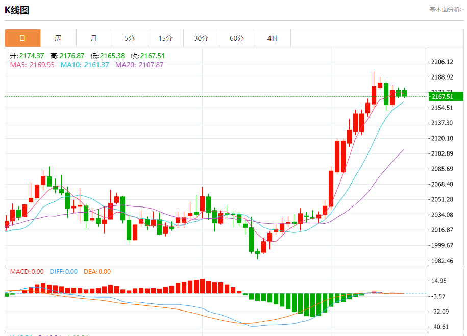Image resolution: width=467 pixels, height=336 pixels.
Task: Click the -22.09 MACD axis label
Action: coord(439,312)
